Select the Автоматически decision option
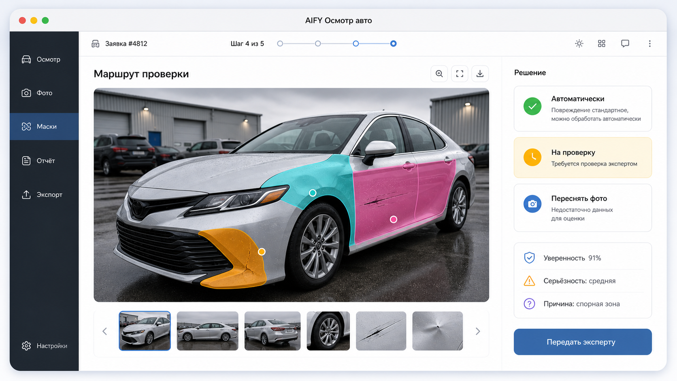The image size is (677, 381). 583,109
